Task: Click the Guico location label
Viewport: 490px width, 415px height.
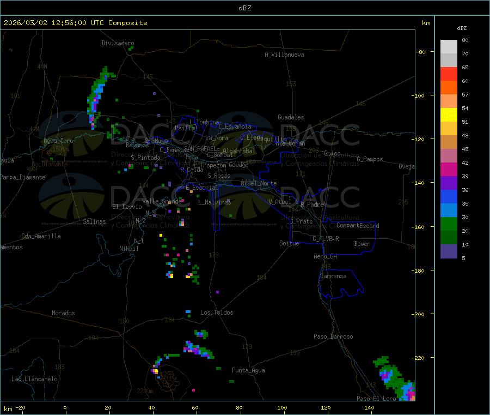Action: pos(332,153)
